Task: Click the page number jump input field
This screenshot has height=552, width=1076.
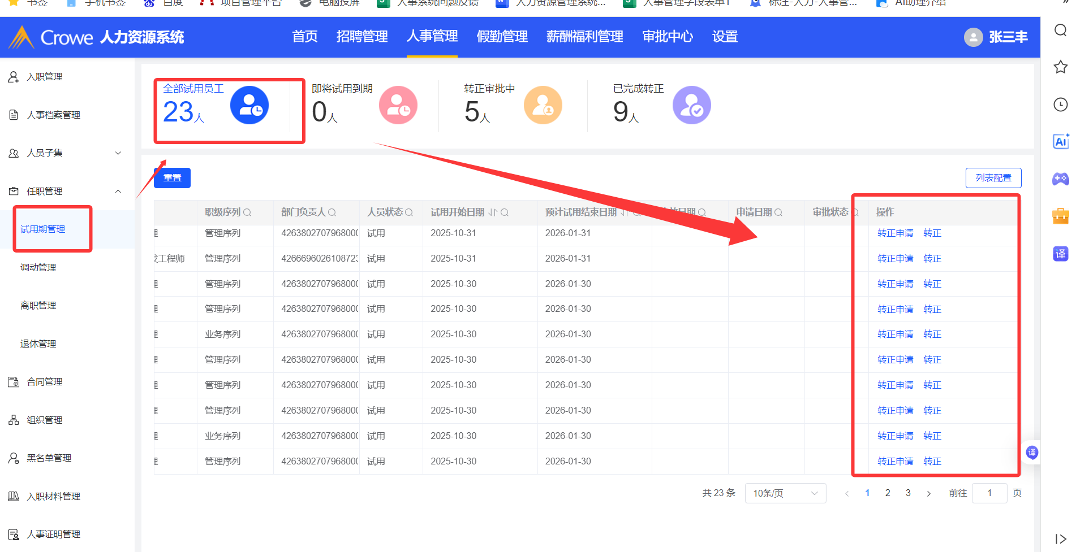Action: 989,493
